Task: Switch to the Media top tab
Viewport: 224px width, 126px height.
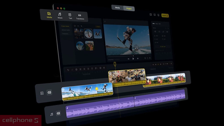Action: coord(118,8)
